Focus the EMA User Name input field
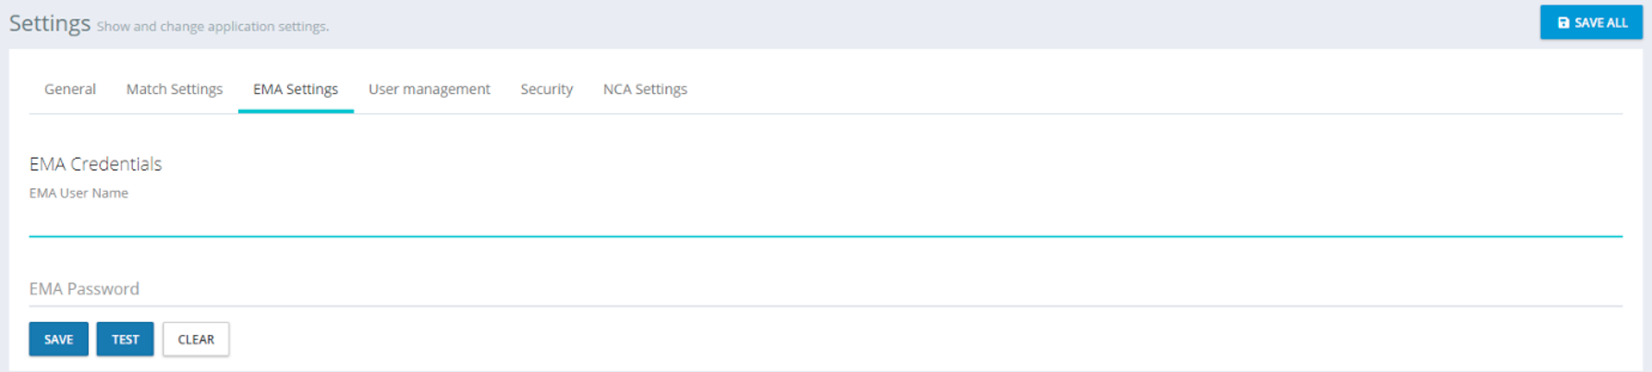The image size is (1652, 372). click(825, 220)
